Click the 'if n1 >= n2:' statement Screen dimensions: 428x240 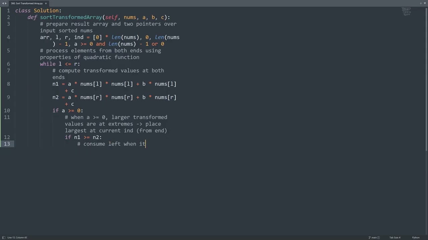tap(83, 137)
